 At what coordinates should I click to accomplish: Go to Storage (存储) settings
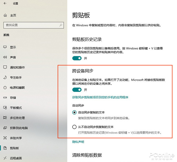[x=13, y=98]
